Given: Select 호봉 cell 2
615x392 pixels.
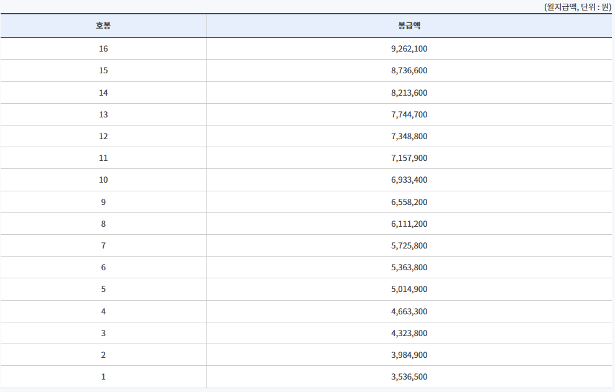Looking at the screenshot, I should 103,355.
